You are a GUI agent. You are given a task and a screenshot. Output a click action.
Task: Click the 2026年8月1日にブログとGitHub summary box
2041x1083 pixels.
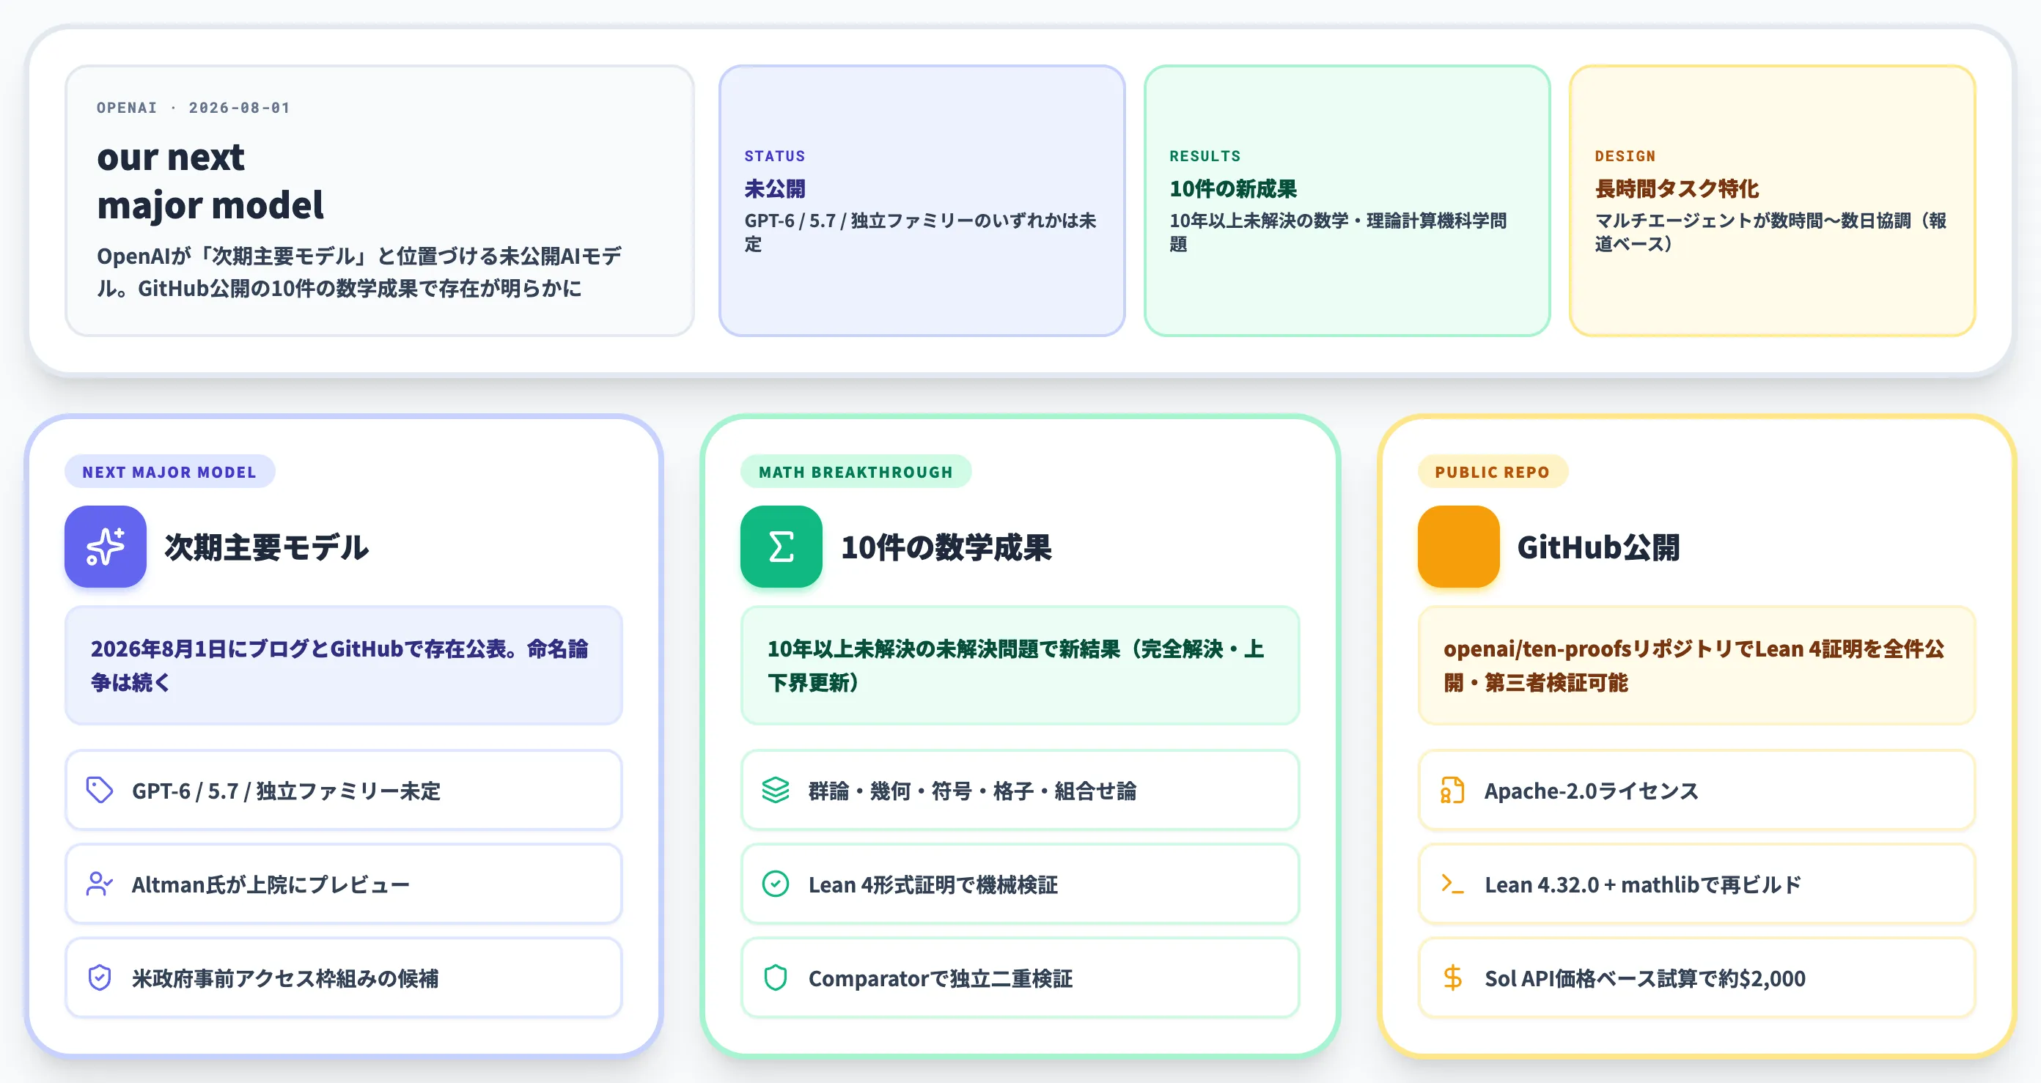[344, 665]
